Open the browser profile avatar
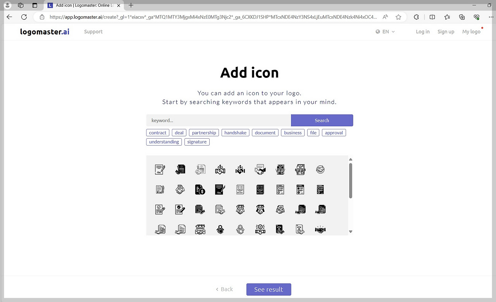The width and height of the screenshot is (496, 302). click(7, 5)
